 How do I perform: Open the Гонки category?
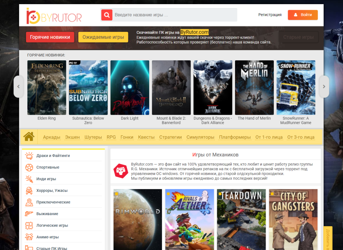(127, 137)
